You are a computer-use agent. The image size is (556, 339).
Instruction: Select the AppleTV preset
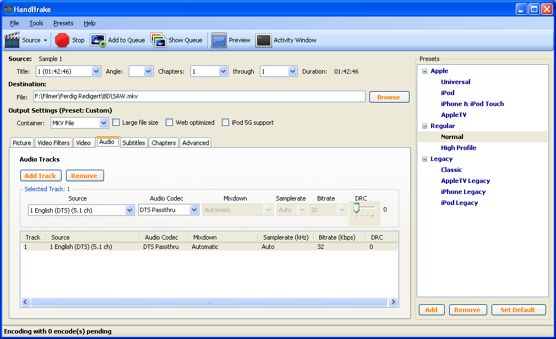(454, 115)
